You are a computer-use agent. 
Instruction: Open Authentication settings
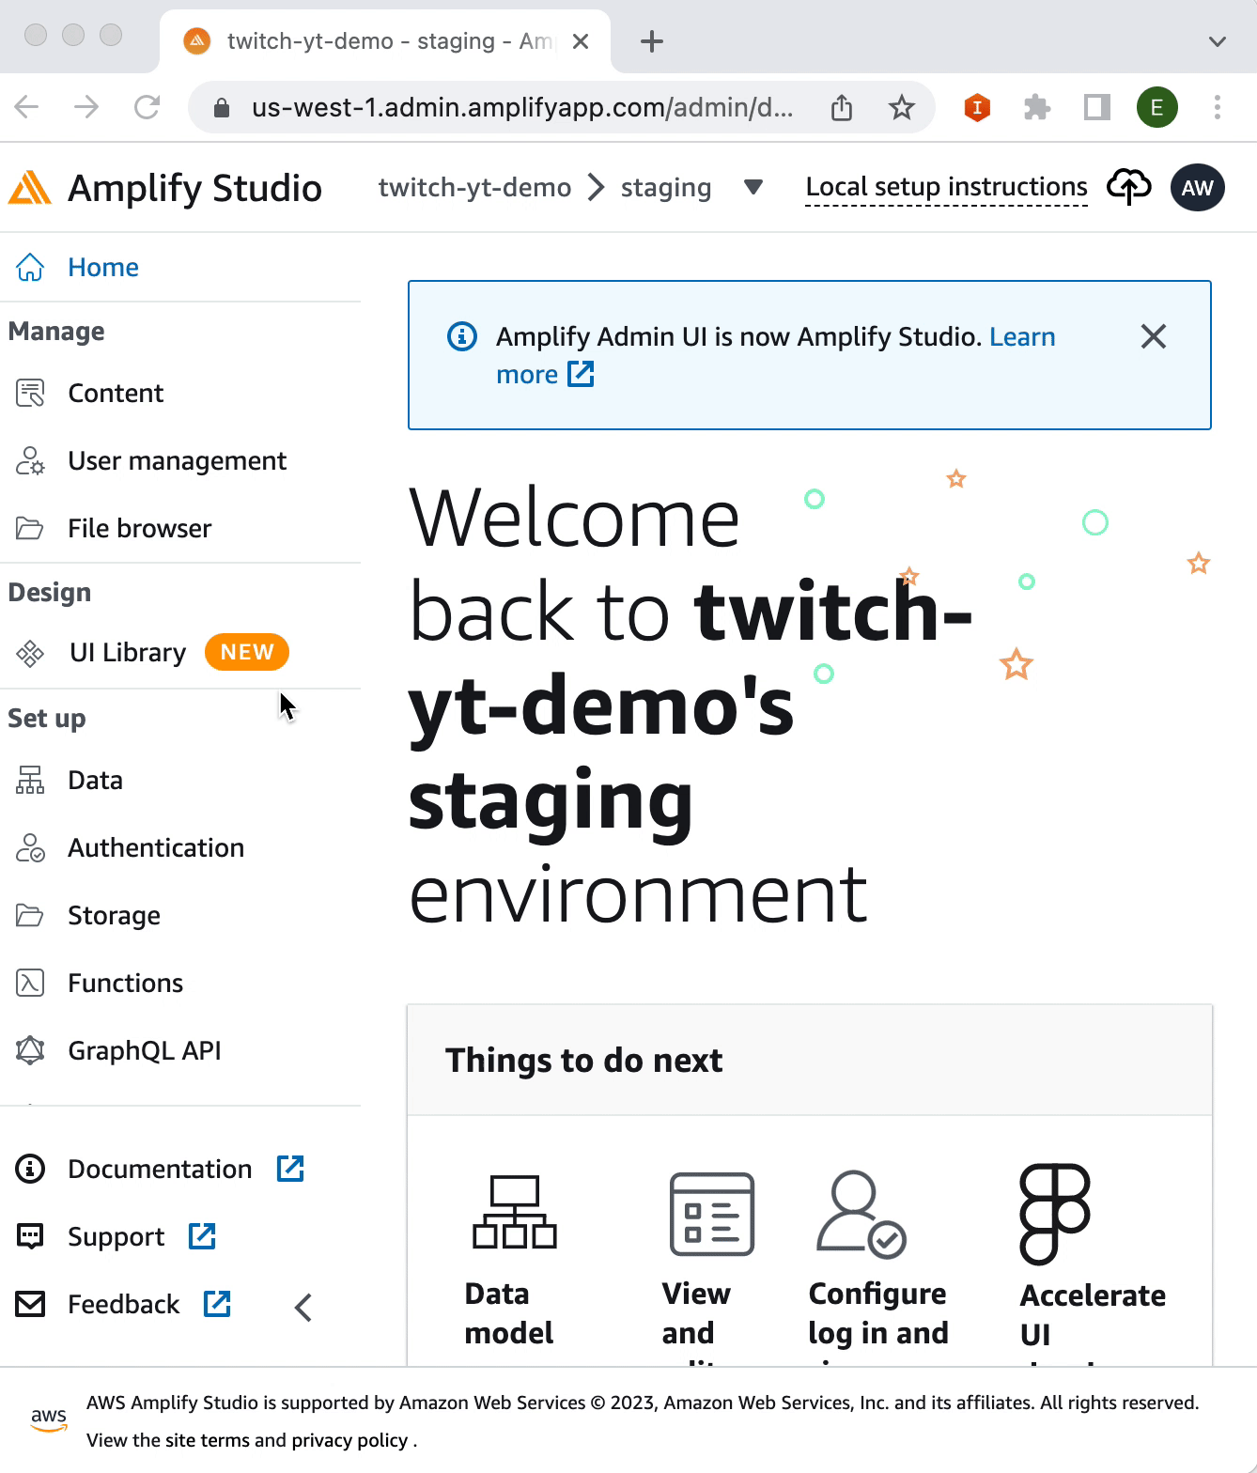[156, 848]
